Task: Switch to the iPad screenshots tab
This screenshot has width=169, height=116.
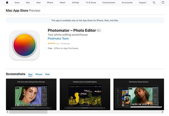Action: click(x=47, y=74)
